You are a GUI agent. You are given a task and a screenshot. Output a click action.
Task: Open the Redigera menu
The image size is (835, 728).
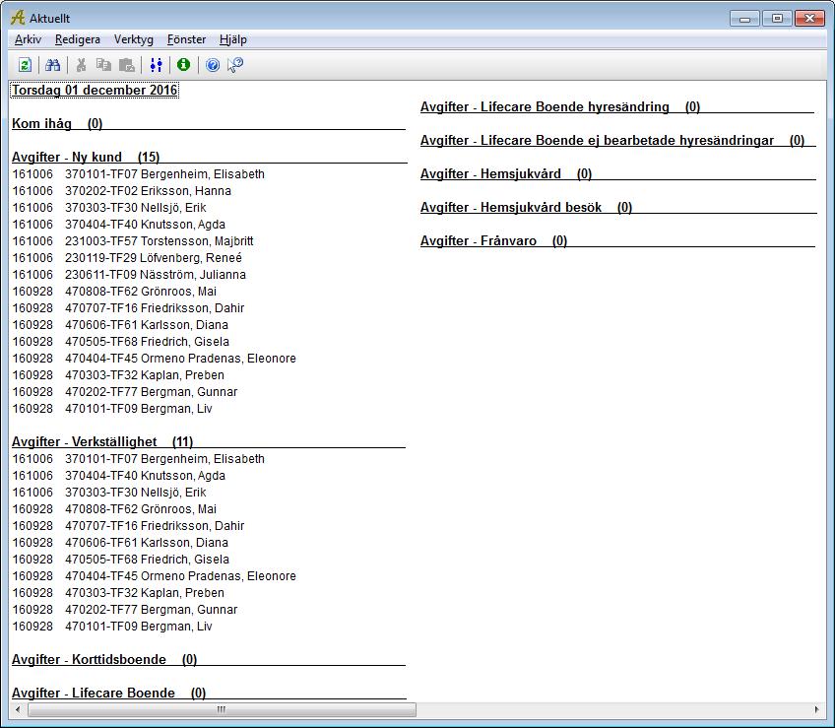[x=77, y=39]
